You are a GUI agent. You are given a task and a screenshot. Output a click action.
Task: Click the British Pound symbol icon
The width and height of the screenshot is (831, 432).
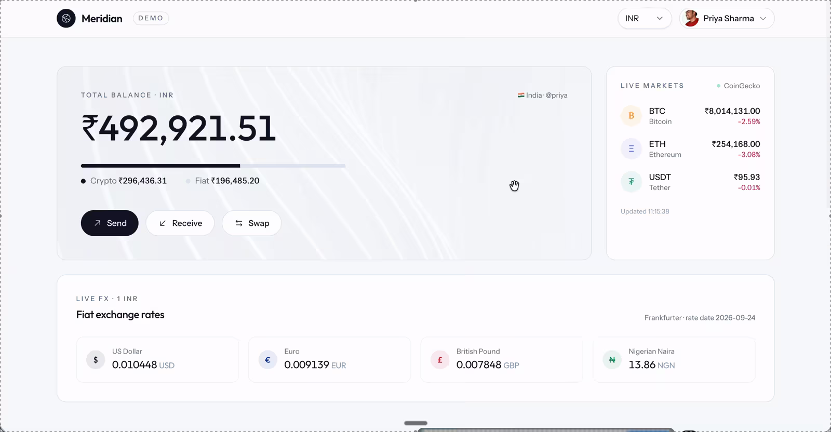440,359
